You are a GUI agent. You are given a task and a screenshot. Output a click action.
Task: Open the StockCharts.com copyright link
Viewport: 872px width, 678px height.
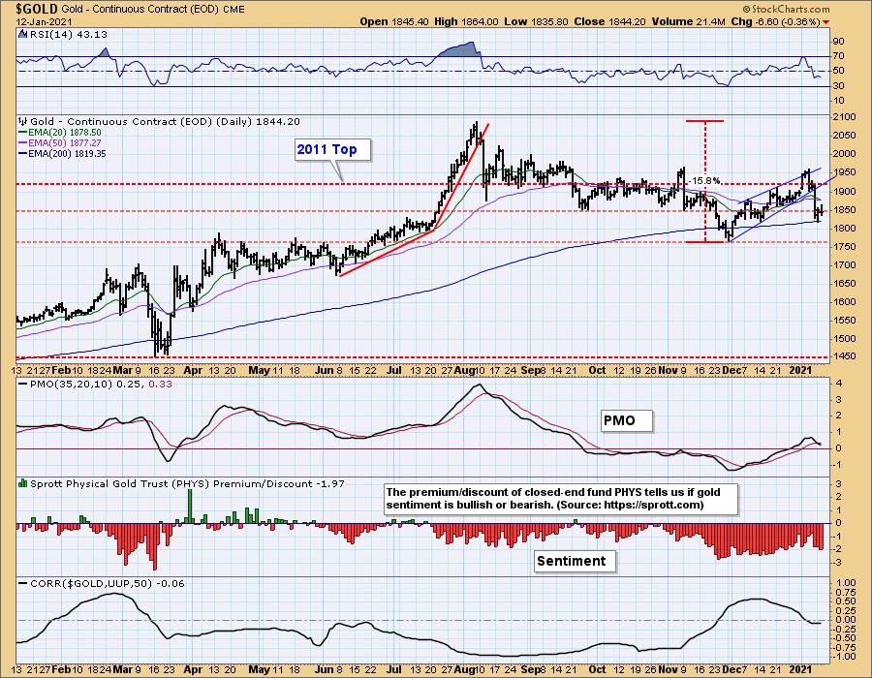786,9
